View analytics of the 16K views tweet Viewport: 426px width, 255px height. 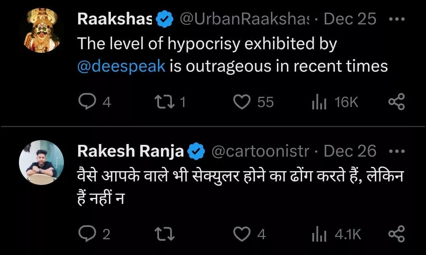pos(318,102)
